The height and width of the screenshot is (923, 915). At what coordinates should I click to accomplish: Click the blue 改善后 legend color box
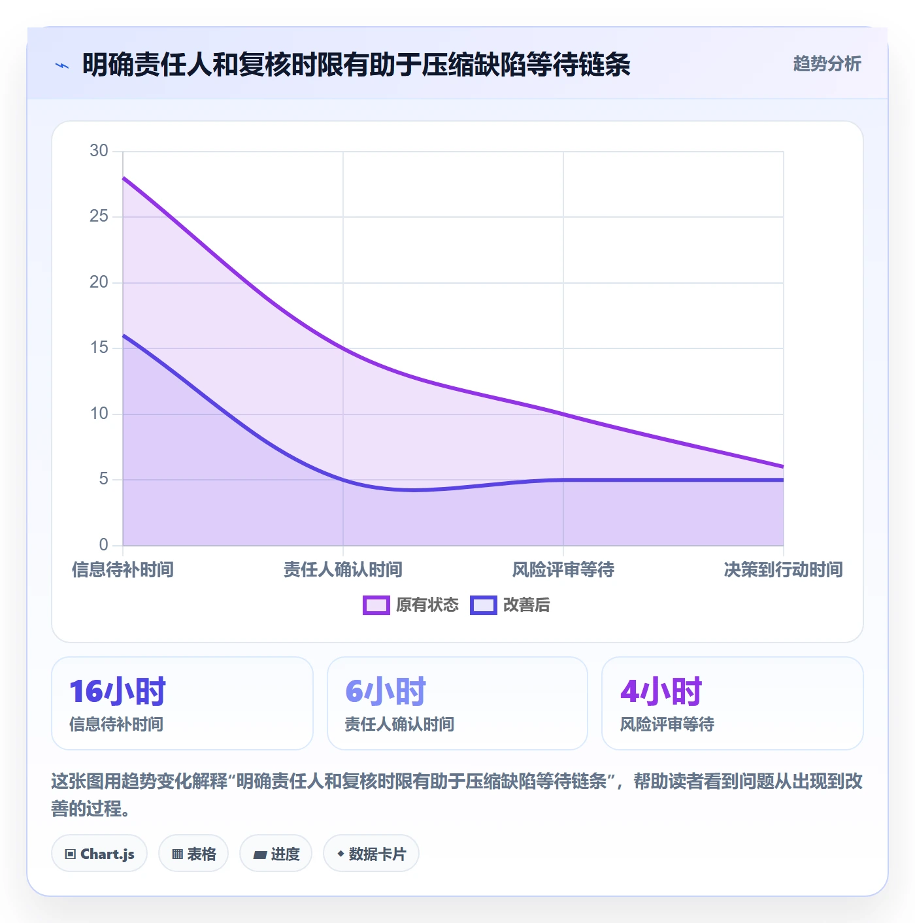click(x=484, y=605)
